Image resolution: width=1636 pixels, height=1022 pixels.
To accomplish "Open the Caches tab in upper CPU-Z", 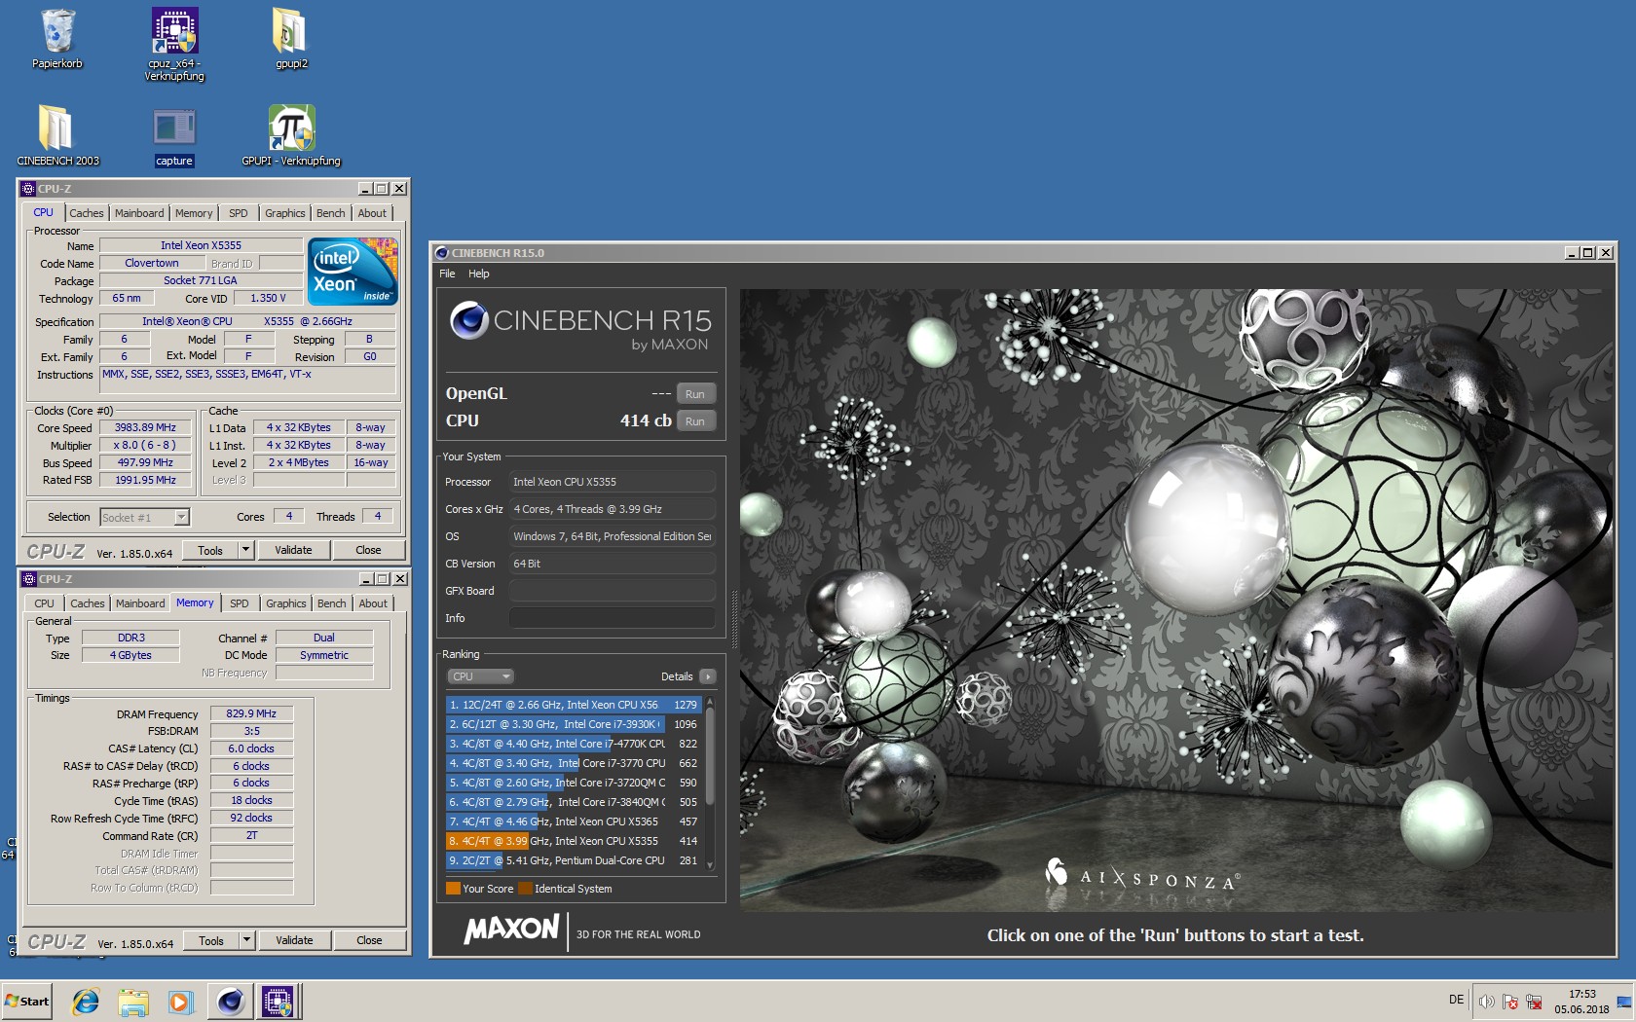I will tap(87, 213).
